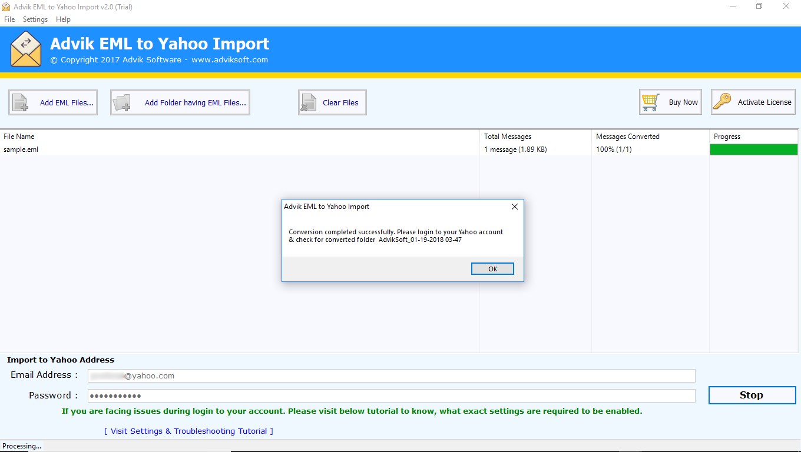
Task: Click the 'Processing...' status bar text
Action: click(x=22, y=446)
